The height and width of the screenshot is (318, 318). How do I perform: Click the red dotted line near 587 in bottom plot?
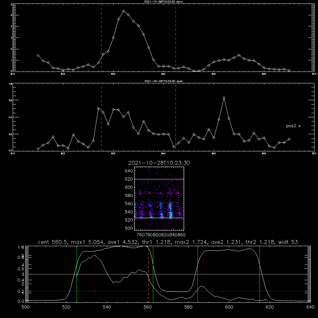203,274
